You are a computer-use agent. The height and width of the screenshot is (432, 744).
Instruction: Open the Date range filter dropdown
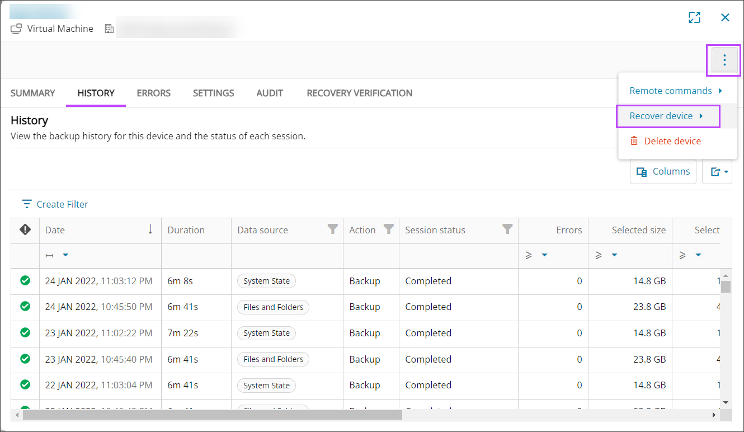65,255
